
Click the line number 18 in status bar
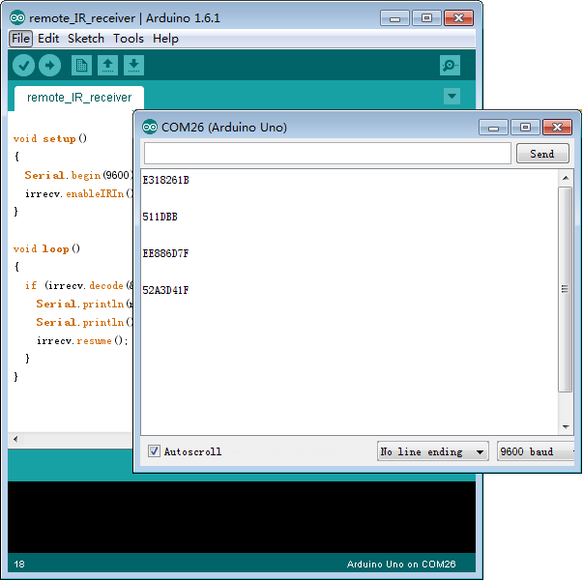[x=19, y=564]
